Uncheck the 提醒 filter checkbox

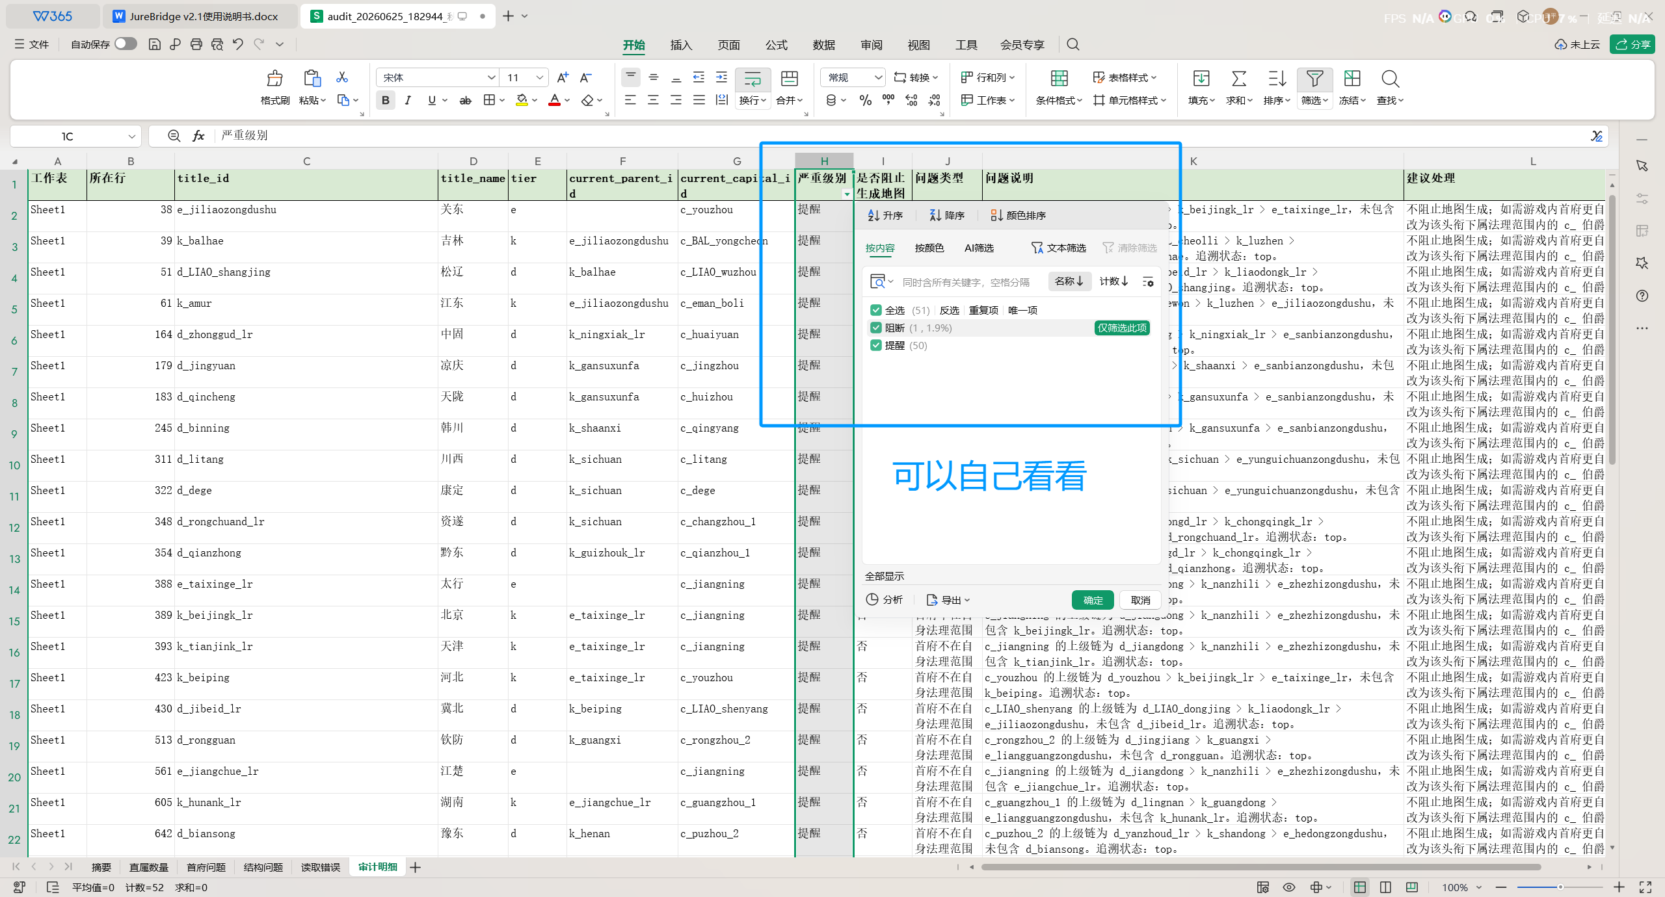pos(875,345)
